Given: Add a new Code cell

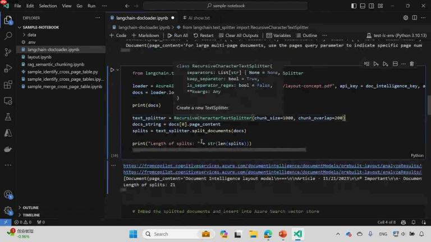Looking at the screenshot, I should pos(118,35).
